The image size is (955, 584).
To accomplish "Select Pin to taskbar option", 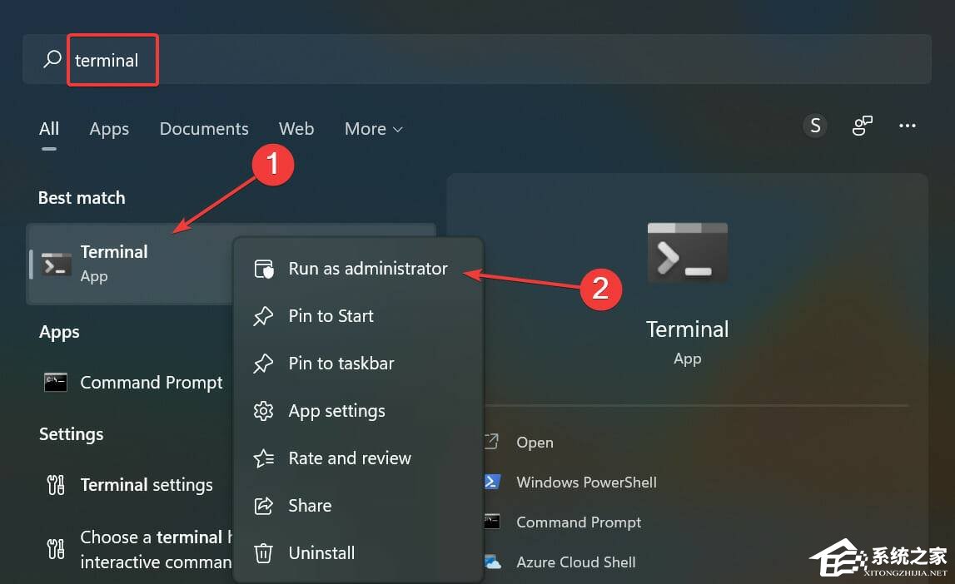I will tap(341, 364).
